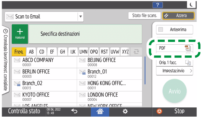Open the help question mark button
This screenshot has height=117, width=204.
coord(157,5)
